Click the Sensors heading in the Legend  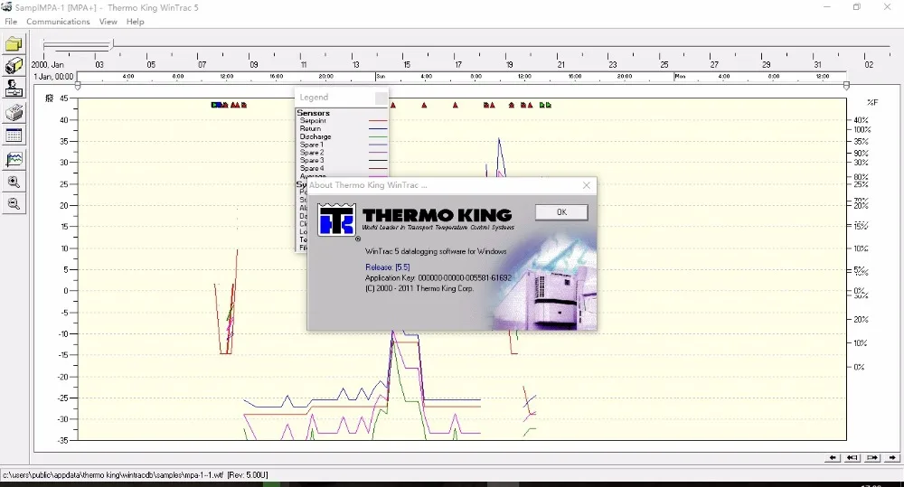313,113
